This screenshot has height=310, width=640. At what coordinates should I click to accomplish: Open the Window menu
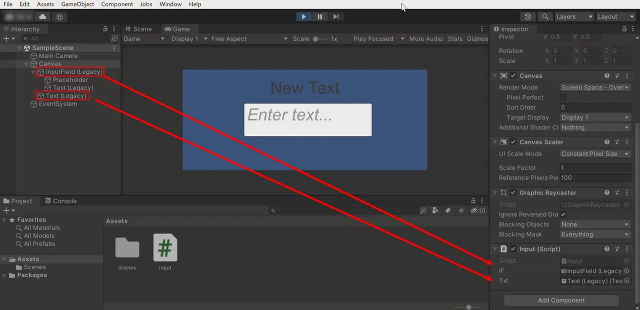pos(170,4)
